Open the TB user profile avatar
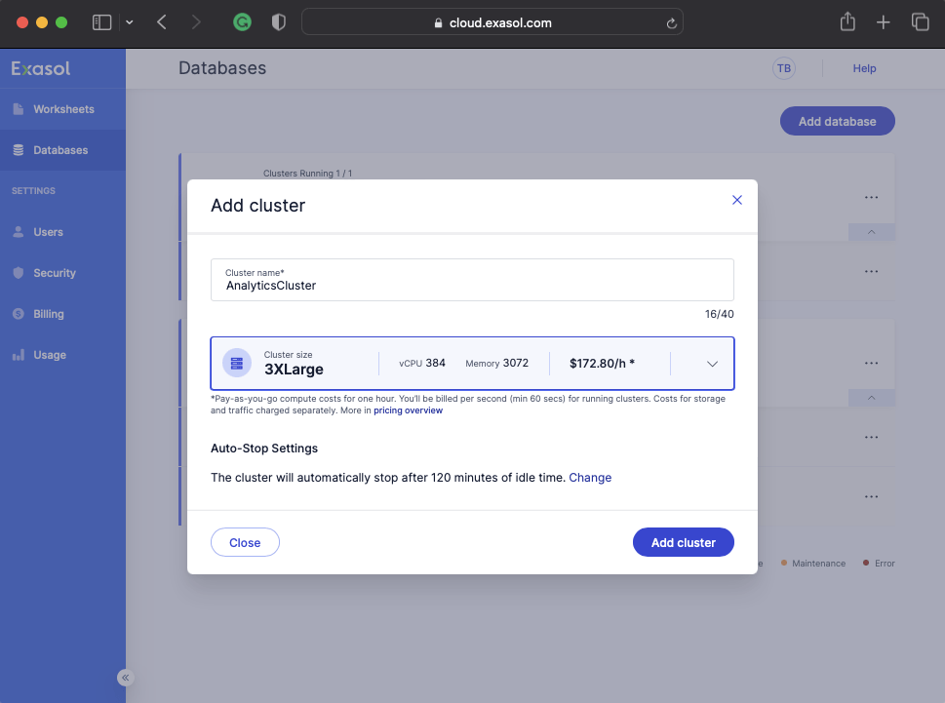The image size is (945, 703). (x=783, y=68)
